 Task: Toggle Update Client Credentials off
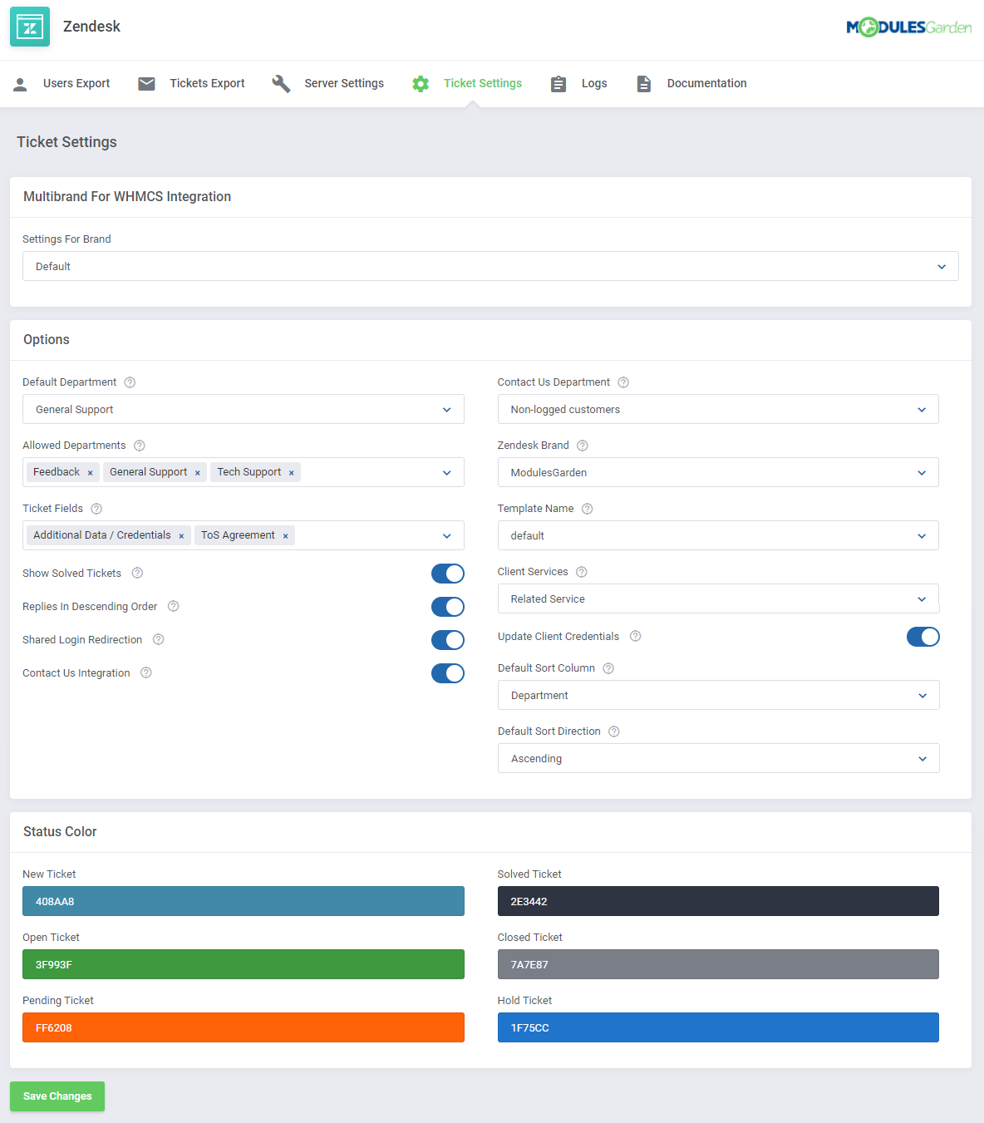click(923, 636)
